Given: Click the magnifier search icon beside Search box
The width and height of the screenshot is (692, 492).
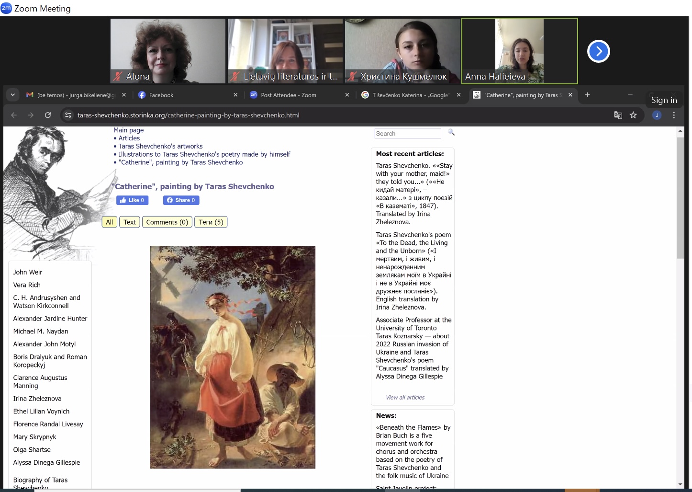Looking at the screenshot, I should (451, 132).
